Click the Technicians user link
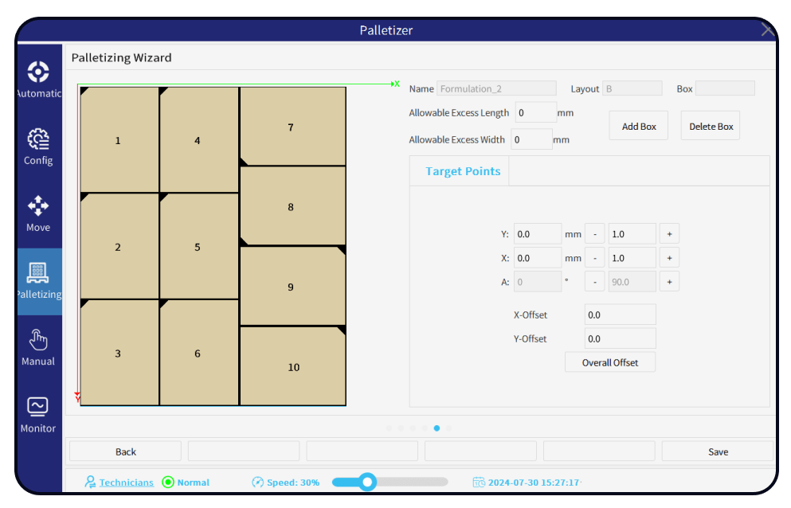 click(126, 483)
